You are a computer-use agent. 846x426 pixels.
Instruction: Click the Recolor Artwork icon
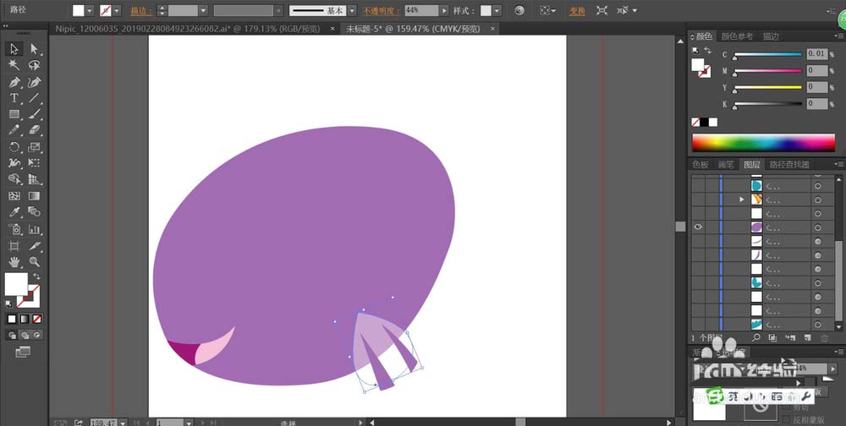coord(519,11)
